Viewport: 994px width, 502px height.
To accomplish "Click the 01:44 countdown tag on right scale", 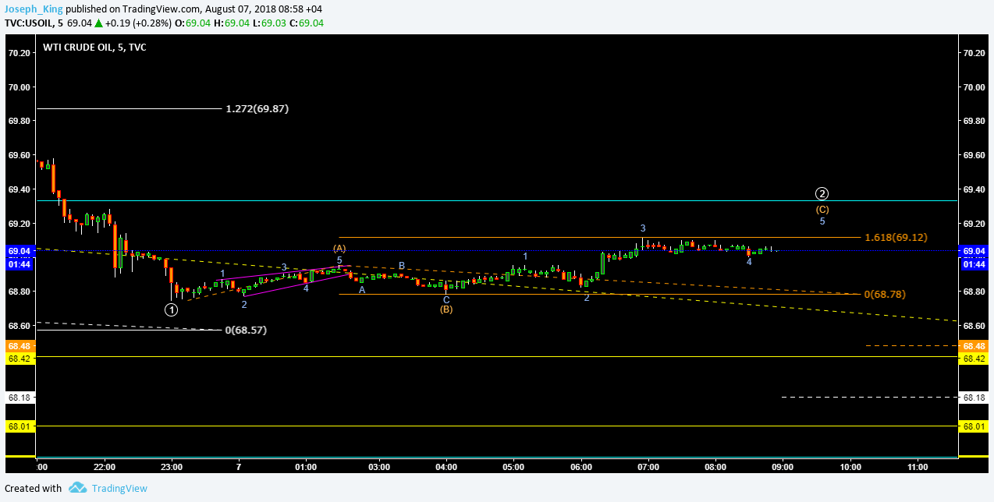I will click(x=974, y=264).
